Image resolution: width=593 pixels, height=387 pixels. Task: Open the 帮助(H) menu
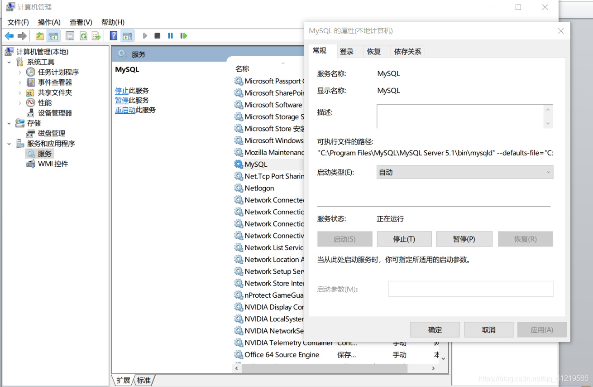113,22
